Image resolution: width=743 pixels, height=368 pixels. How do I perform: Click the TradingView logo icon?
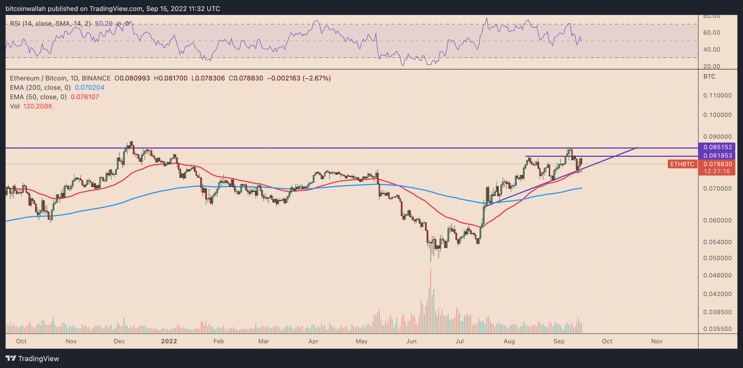pyautogui.click(x=11, y=358)
